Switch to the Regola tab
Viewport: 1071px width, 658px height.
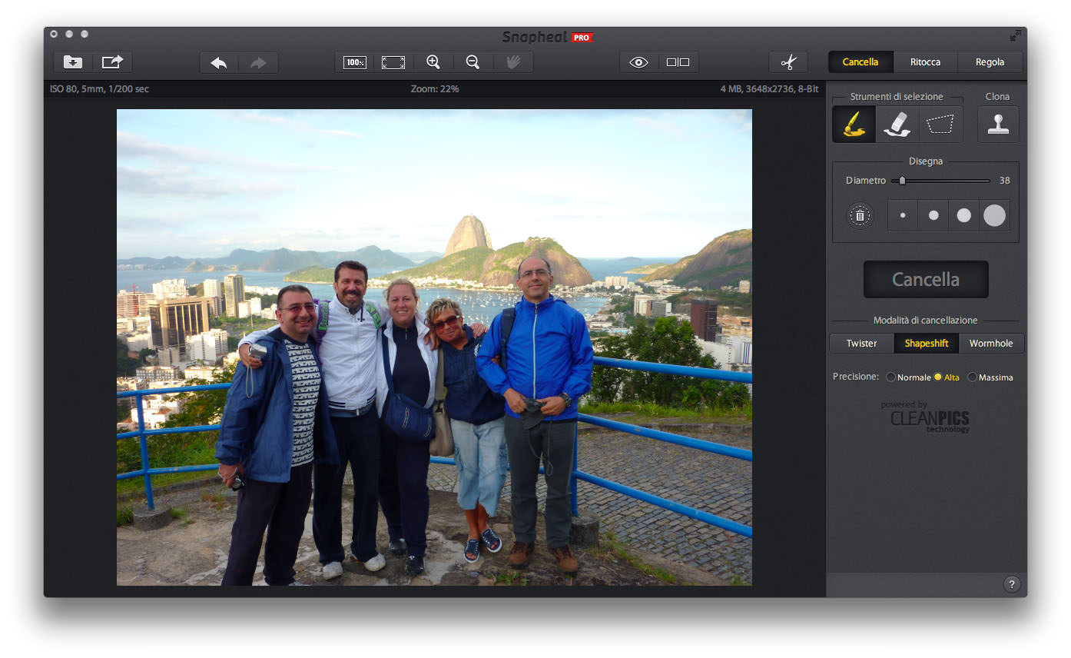click(990, 62)
